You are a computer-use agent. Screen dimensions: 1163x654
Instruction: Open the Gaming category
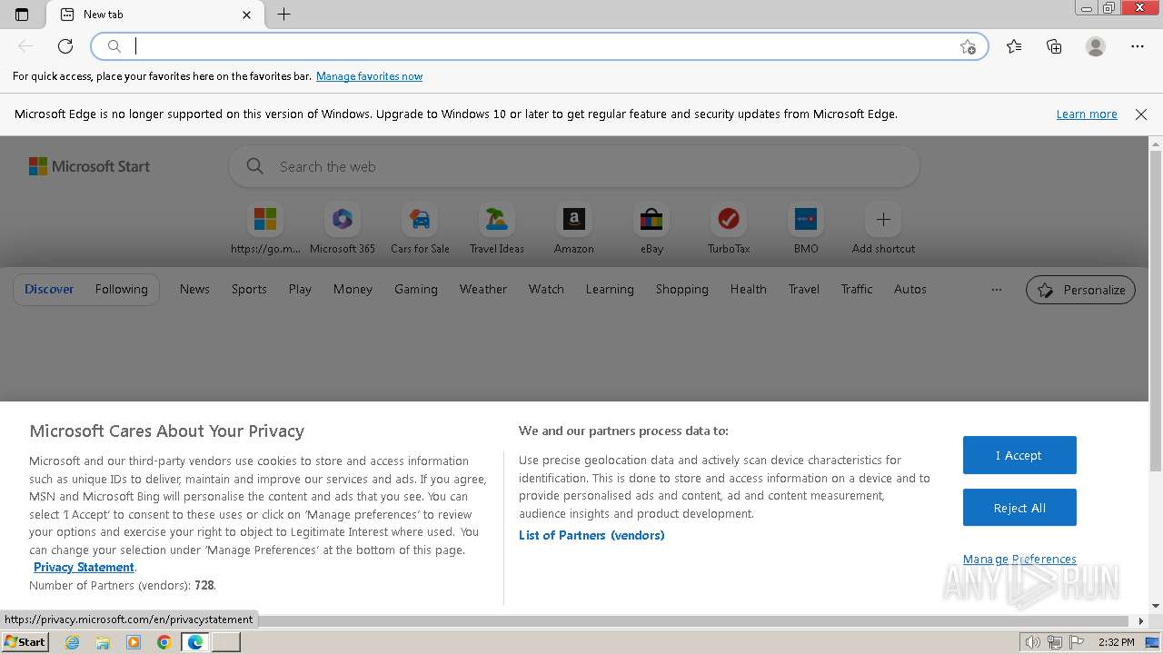pyautogui.click(x=416, y=289)
